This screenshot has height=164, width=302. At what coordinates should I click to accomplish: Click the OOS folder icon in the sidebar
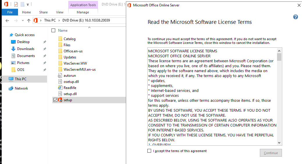click(x=13, y=69)
